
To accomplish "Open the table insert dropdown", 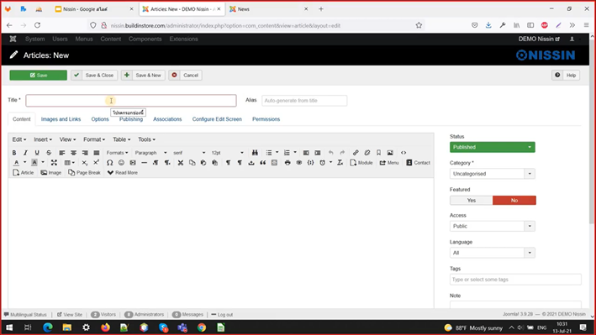I will pos(69,163).
